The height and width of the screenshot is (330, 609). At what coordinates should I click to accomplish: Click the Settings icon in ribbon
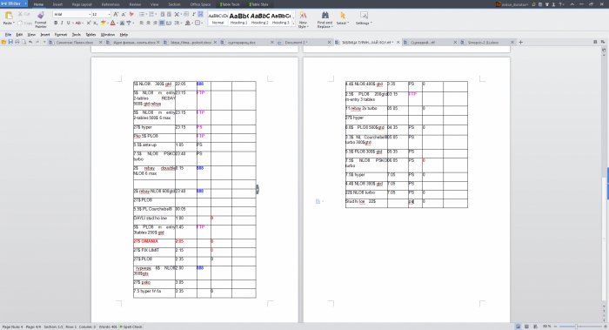pos(364,15)
